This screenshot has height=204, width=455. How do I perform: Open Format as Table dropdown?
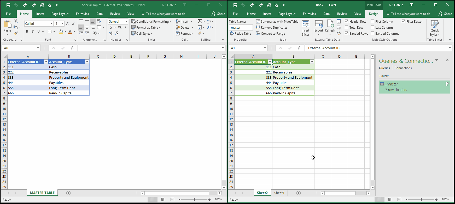[x=146, y=27]
